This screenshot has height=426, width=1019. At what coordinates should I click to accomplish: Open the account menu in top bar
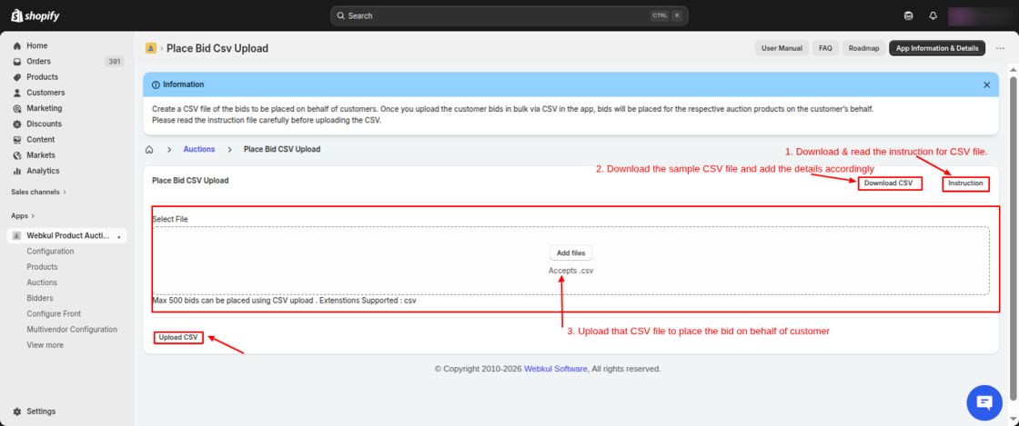(x=981, y=15)
